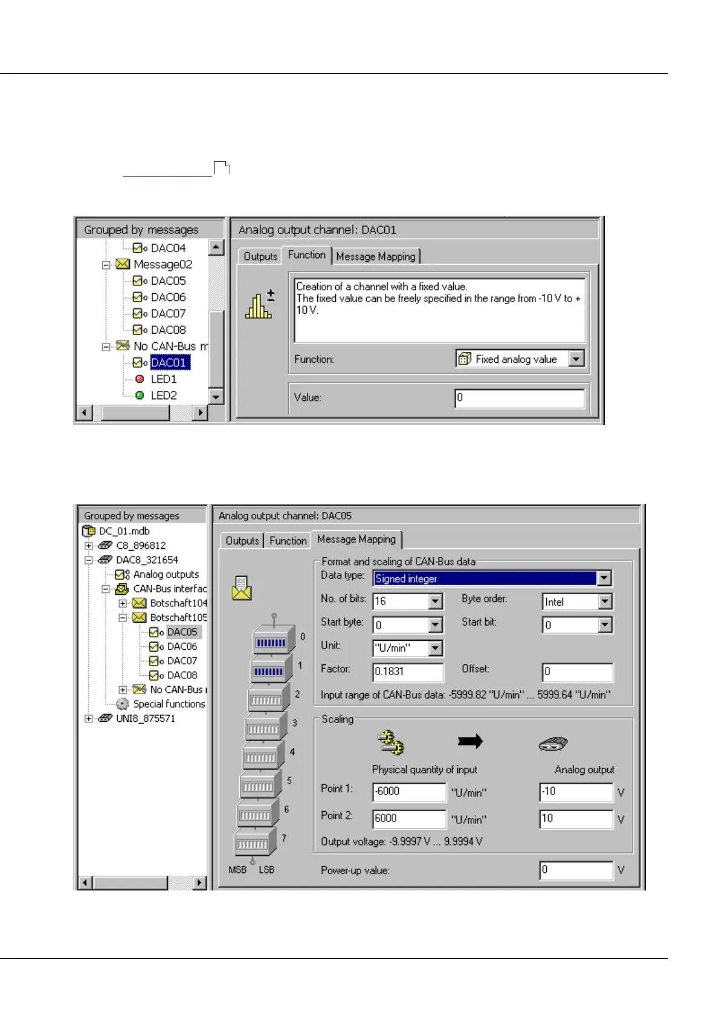
Task: Click the CAN-Bus interface icon
Action: coord(122,589)
